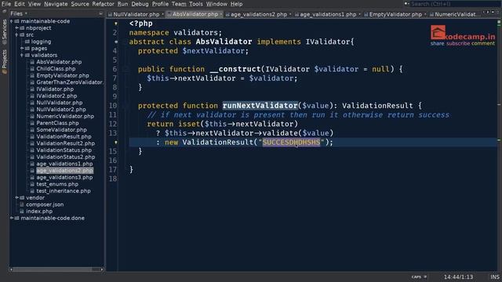502x282 pixels.
Task: Open the Source menu
Action: click(80, 4)
